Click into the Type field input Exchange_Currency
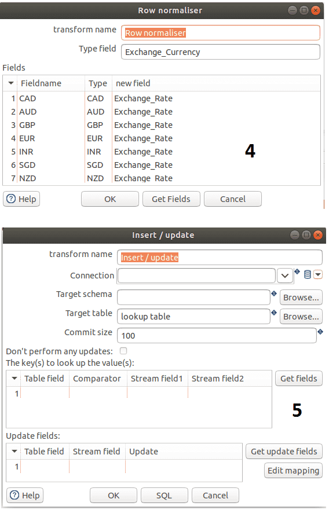 221,52
